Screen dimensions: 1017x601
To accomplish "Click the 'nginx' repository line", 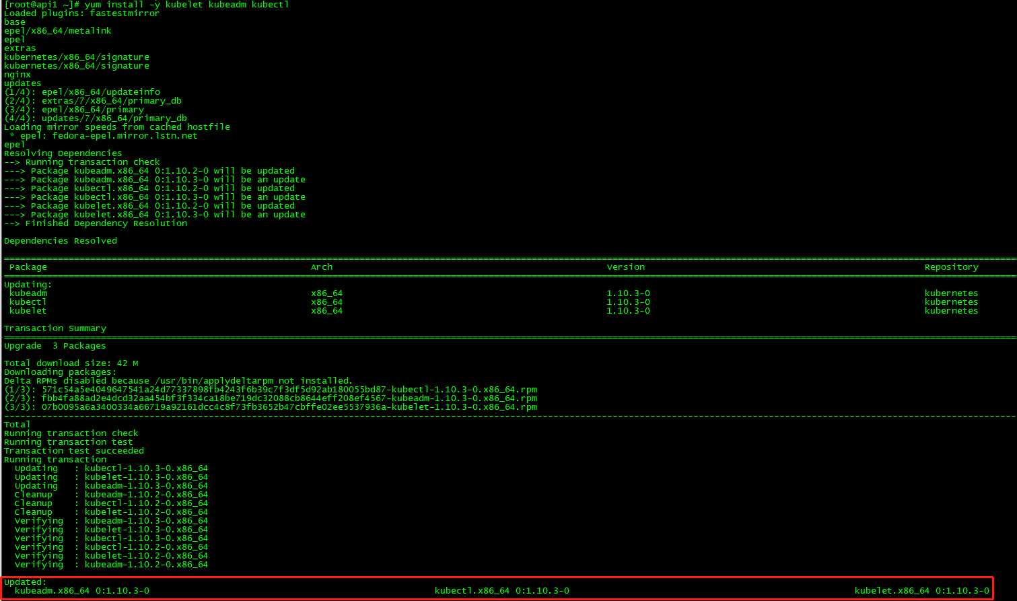I will coord(17,75).
